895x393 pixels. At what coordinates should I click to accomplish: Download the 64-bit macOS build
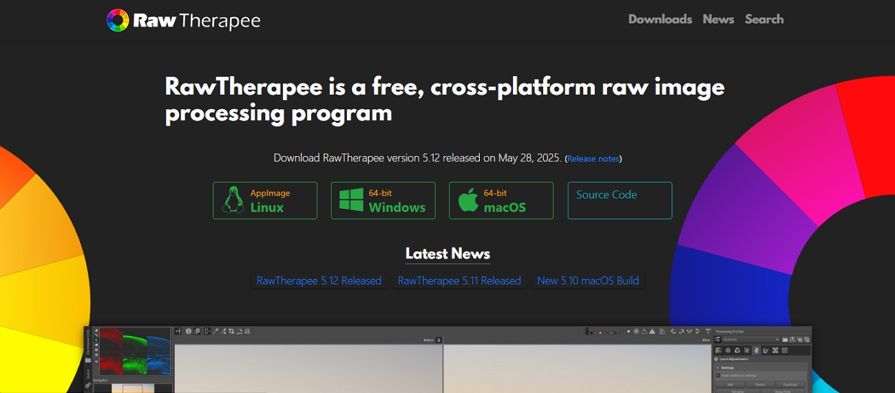pos(501,201)
